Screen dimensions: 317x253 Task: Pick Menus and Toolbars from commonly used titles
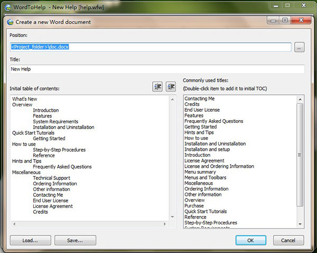205,177
